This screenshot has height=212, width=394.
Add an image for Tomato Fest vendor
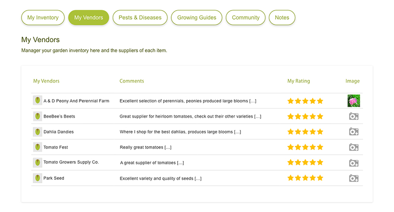click(x=354, y=147)
